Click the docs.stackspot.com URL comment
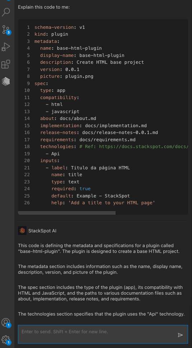The width and height of the screenshot is (192, 348). click(x=134, y=147)
